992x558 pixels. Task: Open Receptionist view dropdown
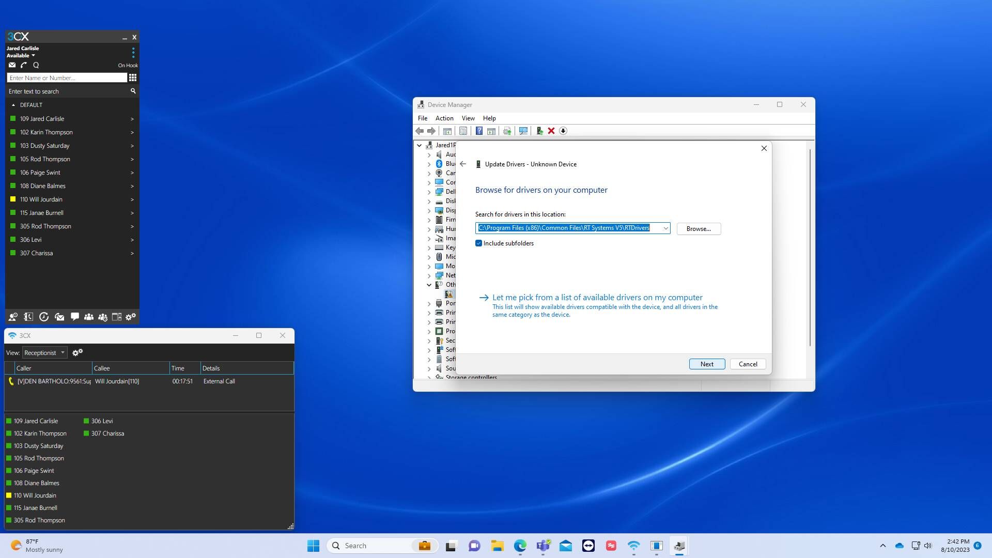pos(45,353)
